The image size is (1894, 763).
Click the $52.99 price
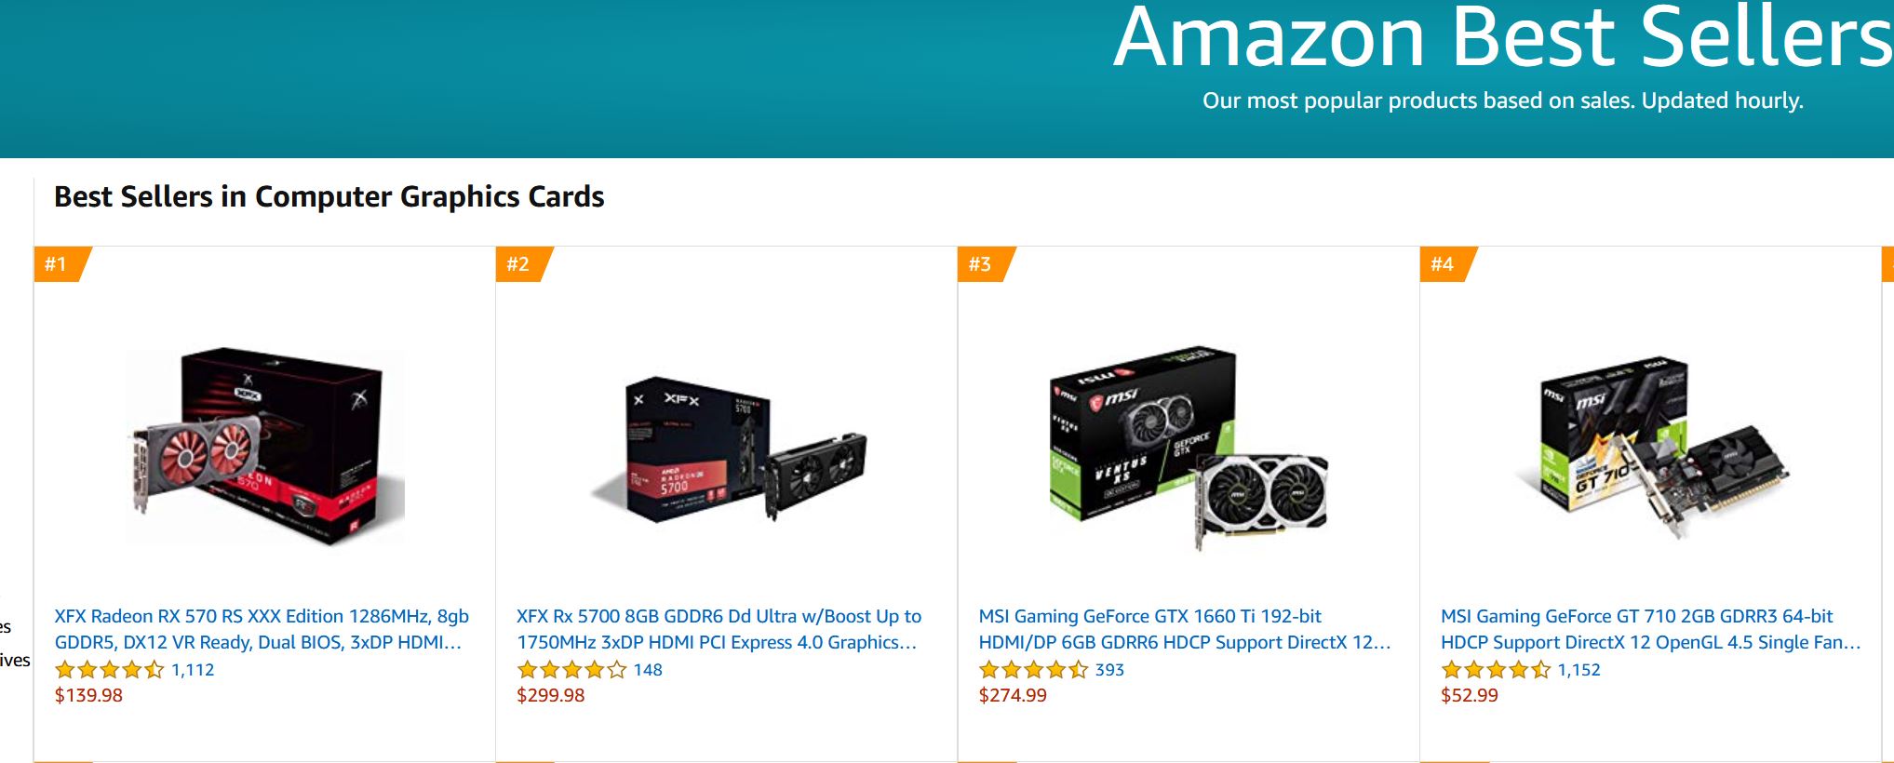point(1470,696)
